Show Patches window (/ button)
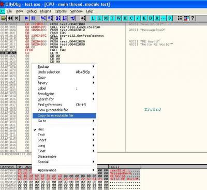 138,18
